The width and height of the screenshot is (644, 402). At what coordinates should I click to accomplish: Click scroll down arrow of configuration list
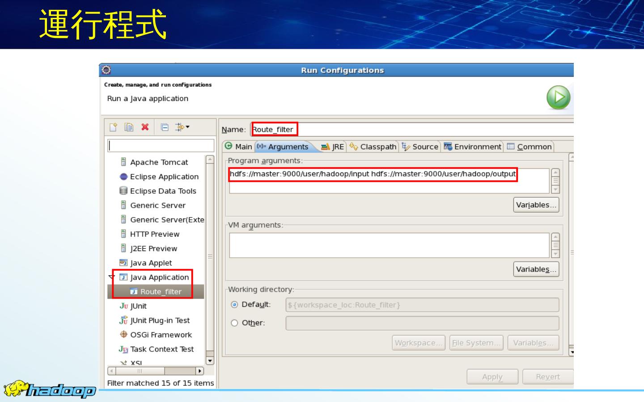pyautogui.click(x=210, y=360)
